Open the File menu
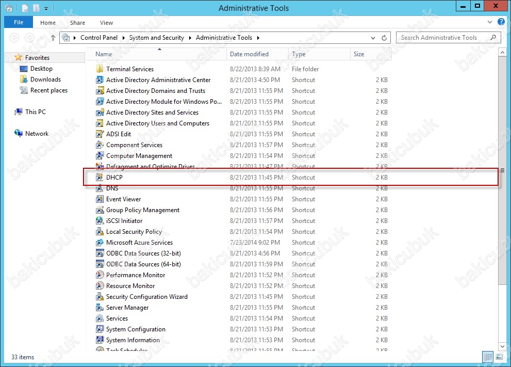The width and height of the screenshot is (511, 367). tap(19, 22)
